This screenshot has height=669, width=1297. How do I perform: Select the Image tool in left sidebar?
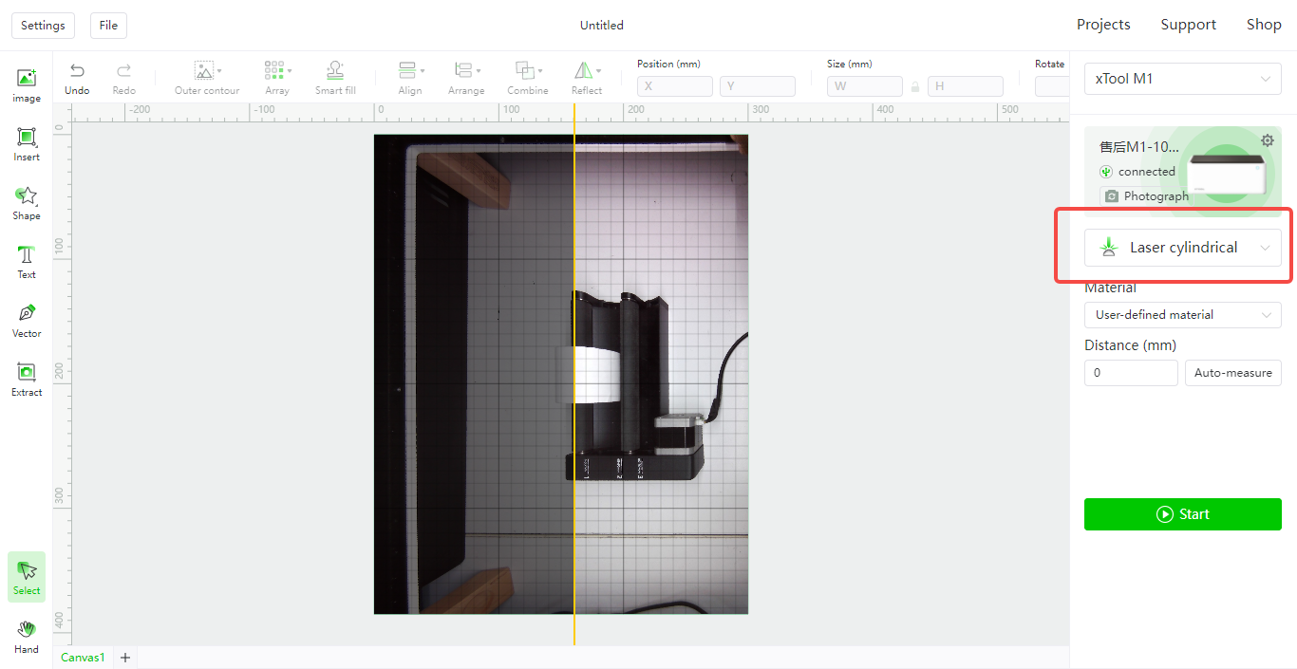tap(27, 84)
